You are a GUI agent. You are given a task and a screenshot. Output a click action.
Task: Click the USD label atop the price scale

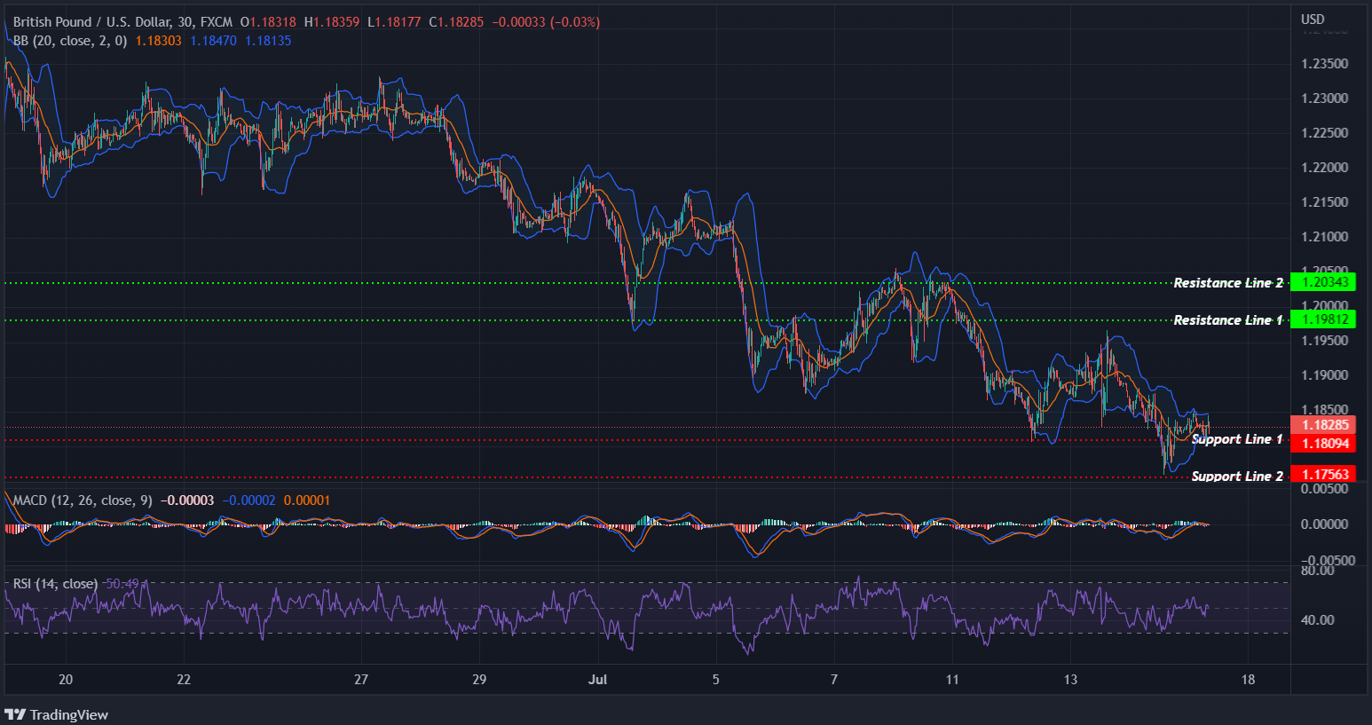coord(1311,18)
